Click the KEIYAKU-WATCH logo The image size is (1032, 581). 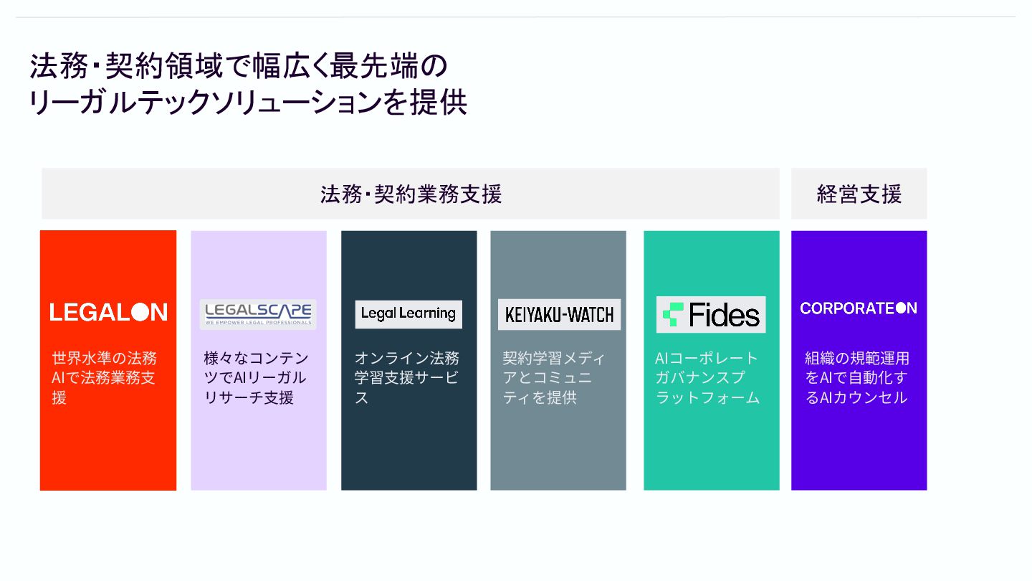pos(559,315)
